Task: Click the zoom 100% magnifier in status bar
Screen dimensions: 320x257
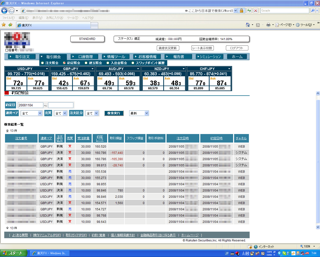Action: (x=302, y=246)
